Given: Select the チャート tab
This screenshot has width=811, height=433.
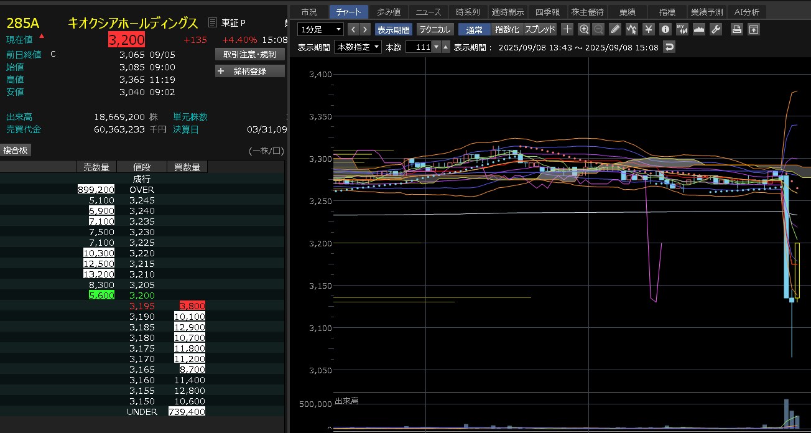Looking at the screenshot, I should click(348, 12).
